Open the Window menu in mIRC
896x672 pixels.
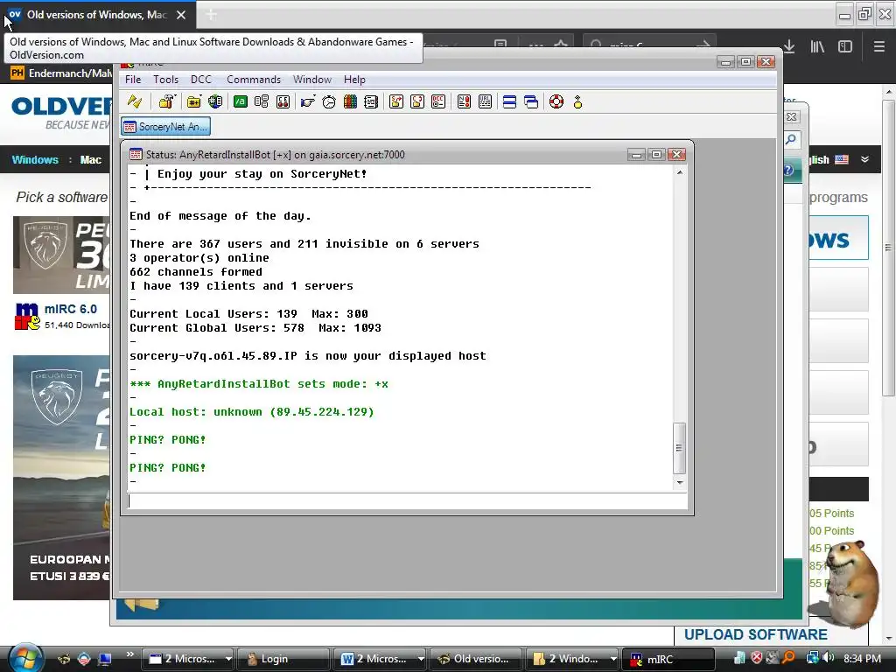(x=312, y=80)
